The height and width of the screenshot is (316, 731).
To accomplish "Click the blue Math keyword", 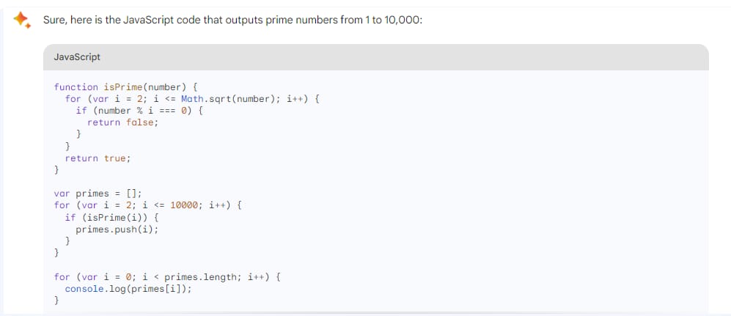I will (x=191, y=99).
